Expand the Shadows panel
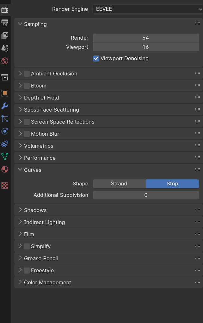Viewport: 203px width, 323px height. (35, 210)
